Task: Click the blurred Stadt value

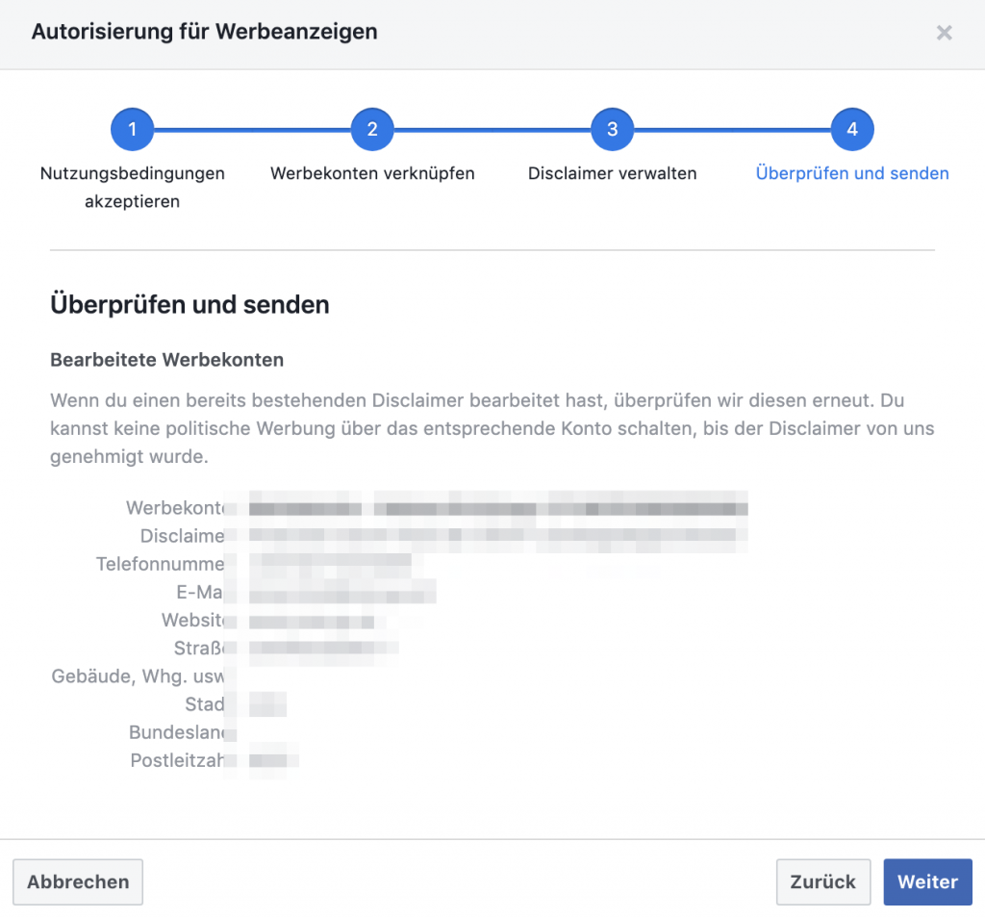Action: click(x=267, y=704)
